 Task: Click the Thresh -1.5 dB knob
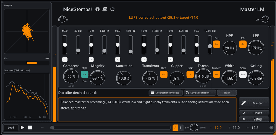tap(203, 76)
